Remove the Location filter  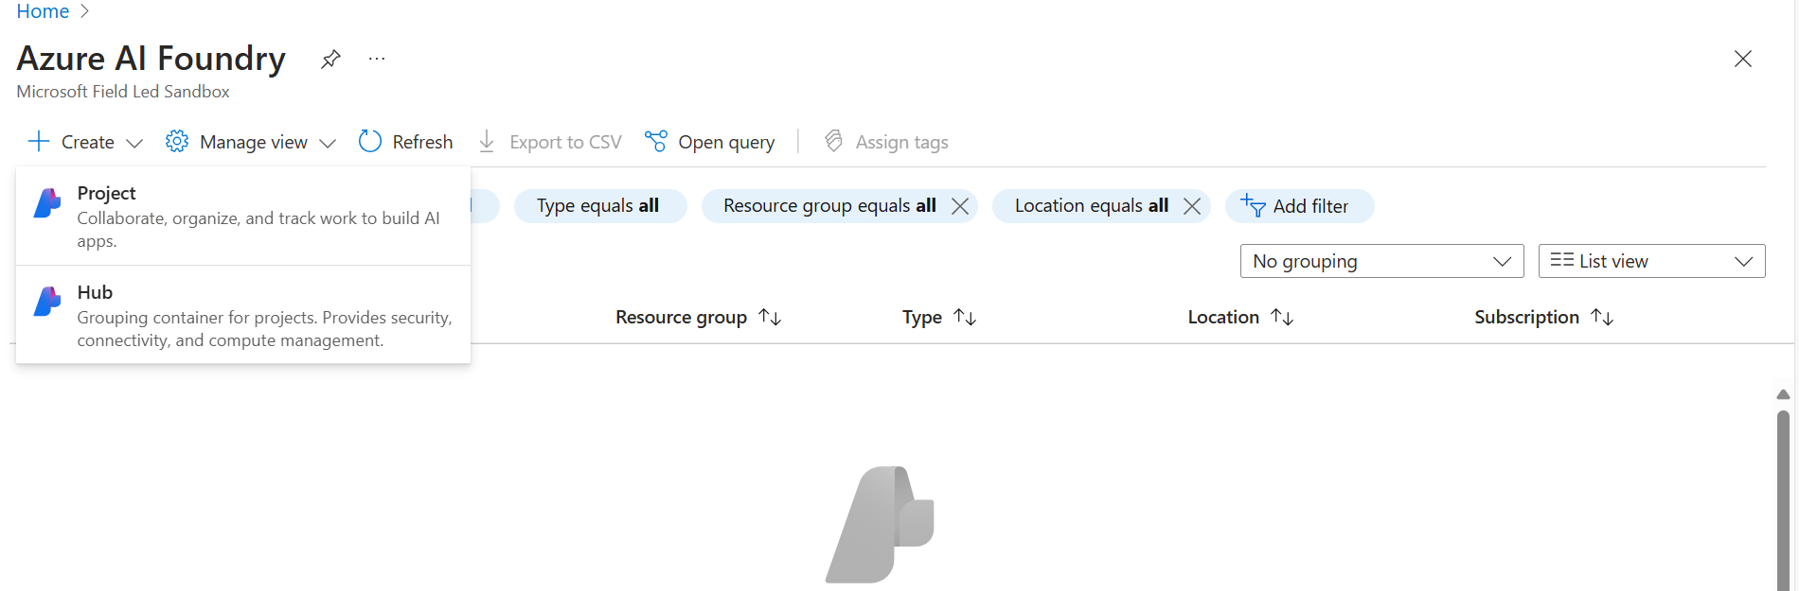click(x=1192, y=206)
